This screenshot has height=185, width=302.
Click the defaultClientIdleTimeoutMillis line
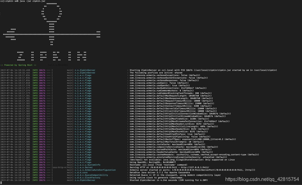[x=173, y=111]
